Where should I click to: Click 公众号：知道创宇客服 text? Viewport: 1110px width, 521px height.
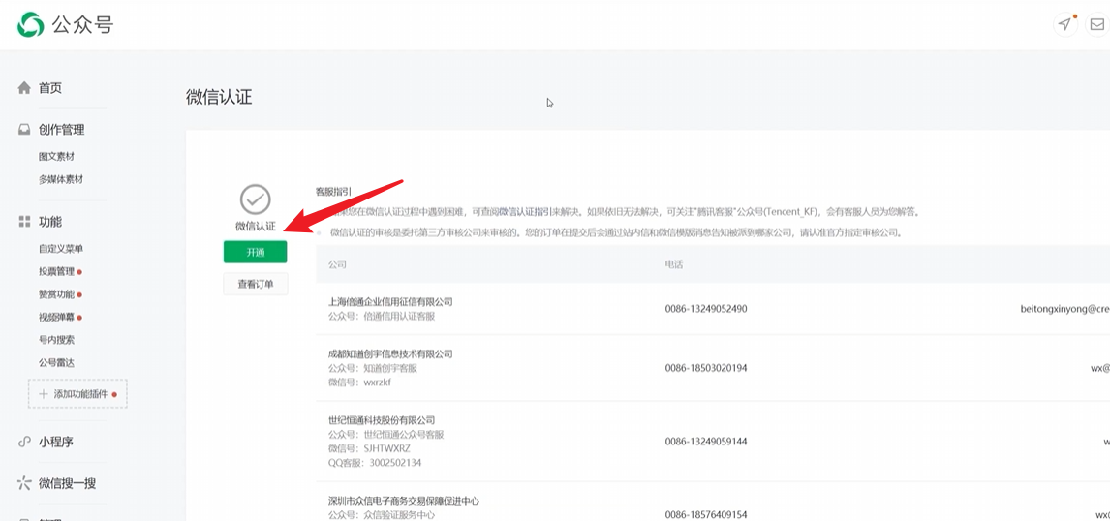(x=373, y=368)
